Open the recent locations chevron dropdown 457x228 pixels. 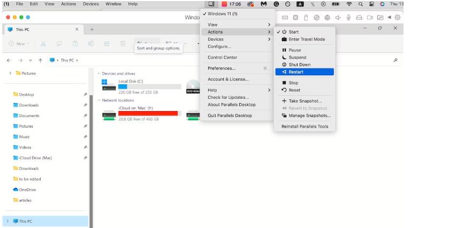pos(31,60)
